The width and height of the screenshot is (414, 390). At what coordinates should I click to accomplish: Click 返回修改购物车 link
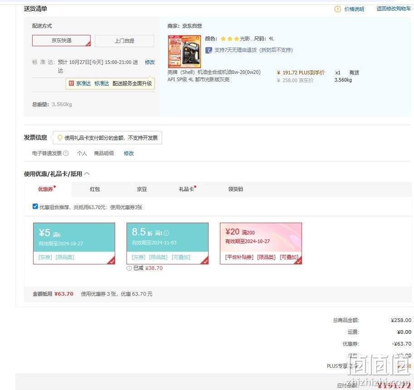click(394, 9)
